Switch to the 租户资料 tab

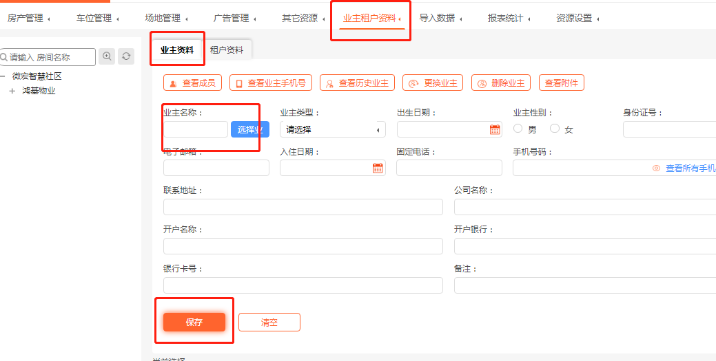click(227, 50)
